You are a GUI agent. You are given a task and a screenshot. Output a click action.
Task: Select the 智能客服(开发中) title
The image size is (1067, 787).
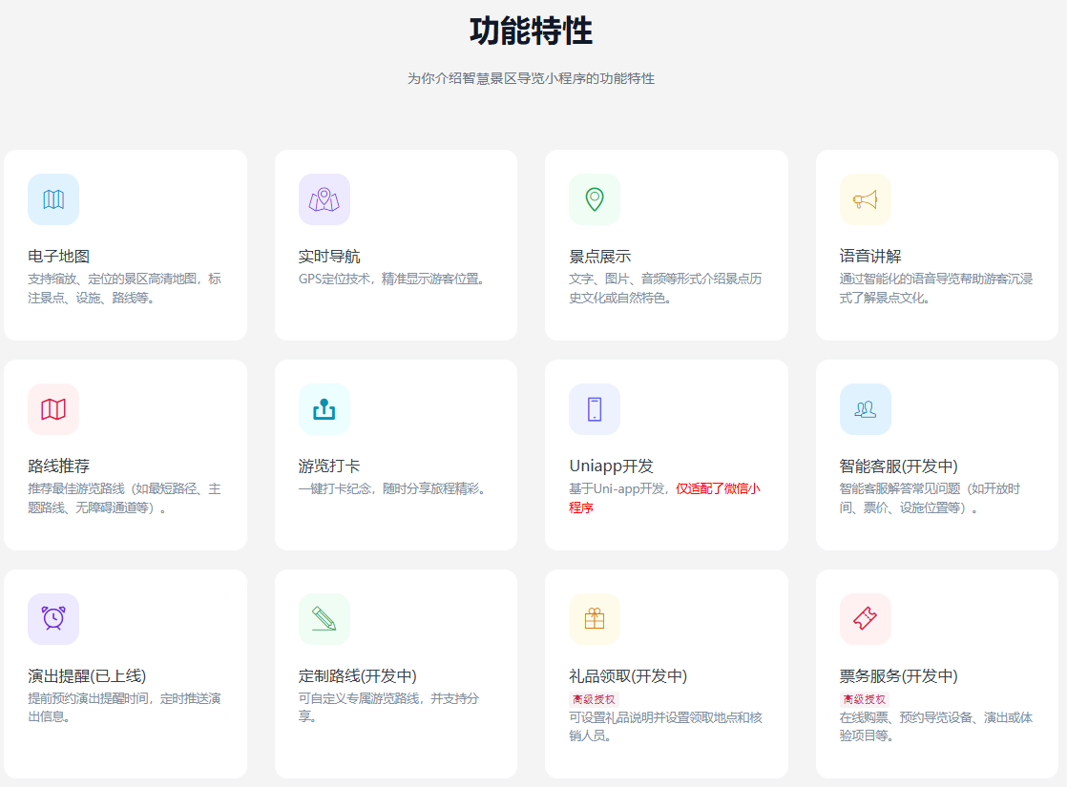(x=898, y=466)
